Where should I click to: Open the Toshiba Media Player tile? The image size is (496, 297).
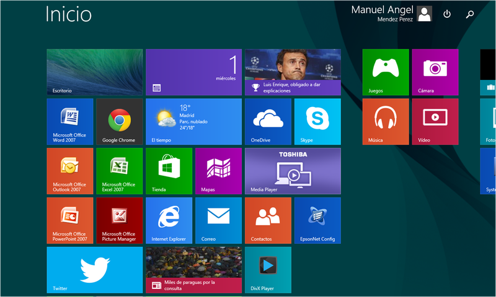click(293, 171)
